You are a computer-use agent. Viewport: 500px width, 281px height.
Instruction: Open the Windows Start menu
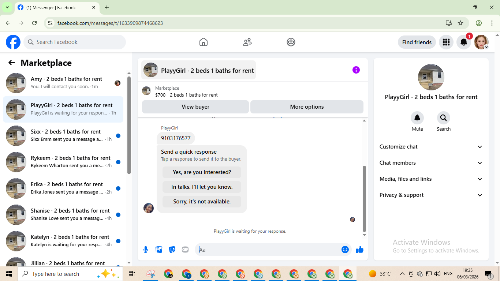[9, 274]
